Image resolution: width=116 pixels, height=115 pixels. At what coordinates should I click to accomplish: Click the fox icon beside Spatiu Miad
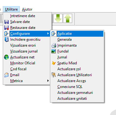54,63
